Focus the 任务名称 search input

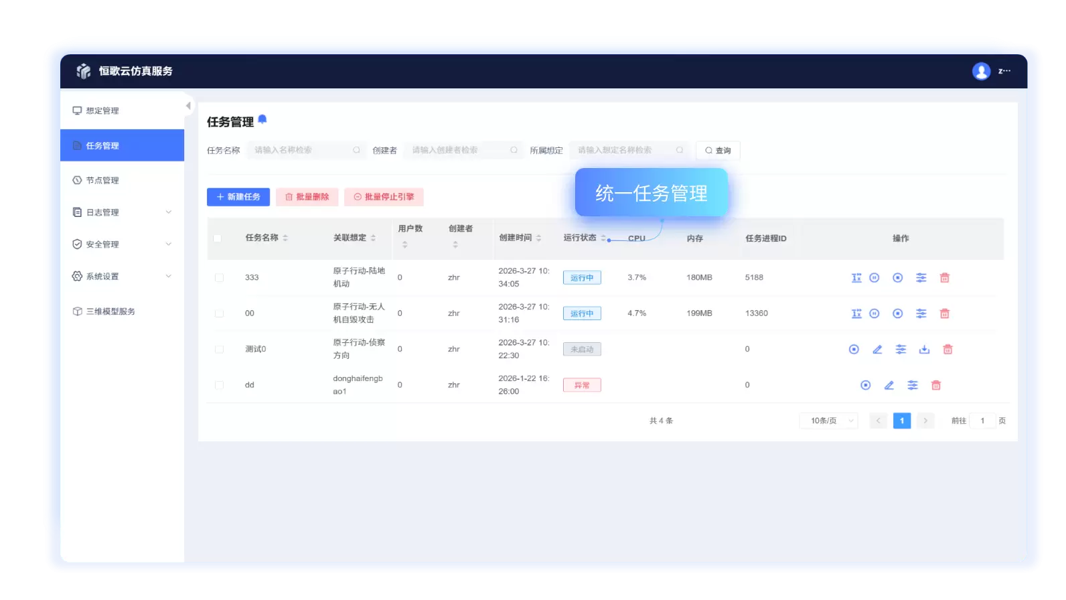pyautogui.click(x=306, y=150)
